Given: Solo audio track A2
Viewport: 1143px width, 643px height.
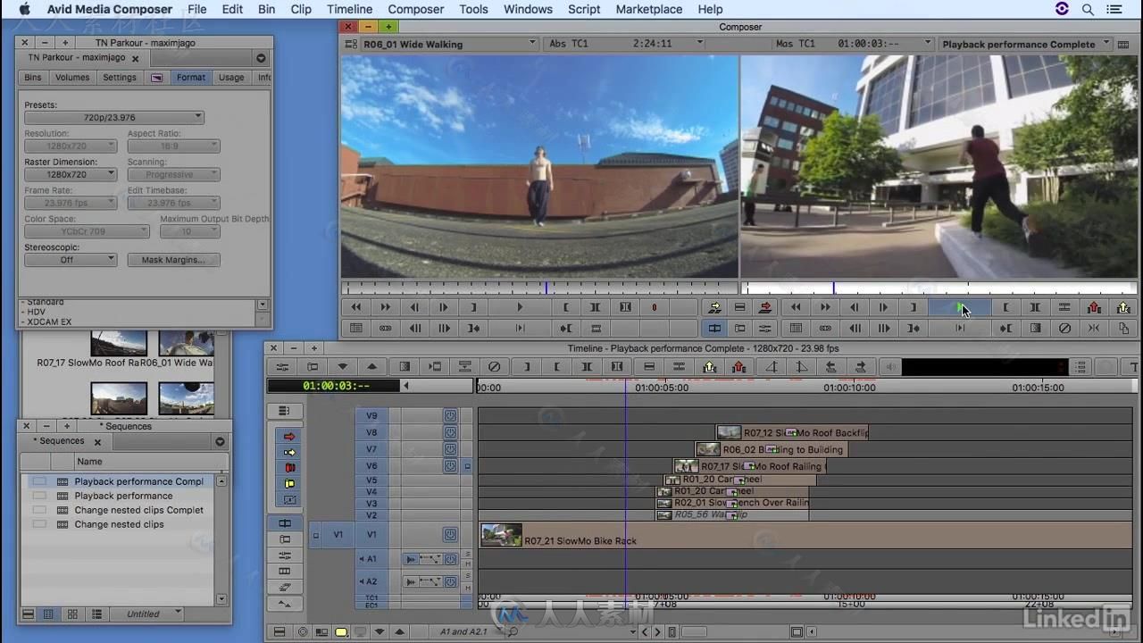Looking at the screenshot, I should 467,577.
